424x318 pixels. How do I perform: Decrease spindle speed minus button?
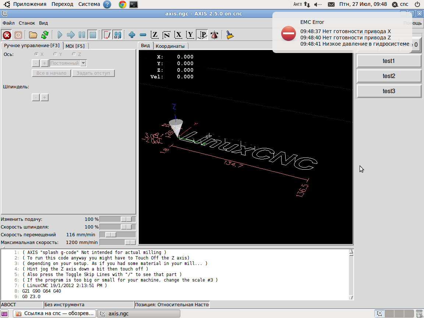(36, 97)
